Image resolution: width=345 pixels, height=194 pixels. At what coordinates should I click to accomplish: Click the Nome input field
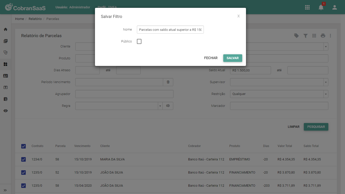[170, 30]
